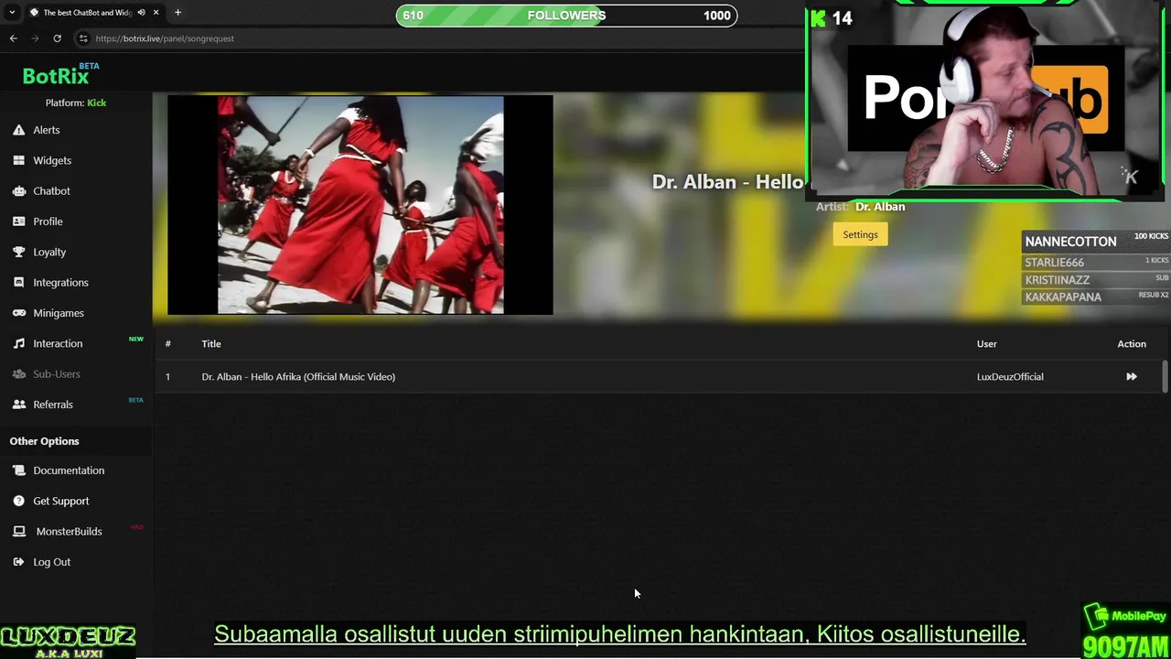The image size is (1171, 659).
Task: Go to Chatbot settings
Action: pyautogui.click(x=51, y=191)
